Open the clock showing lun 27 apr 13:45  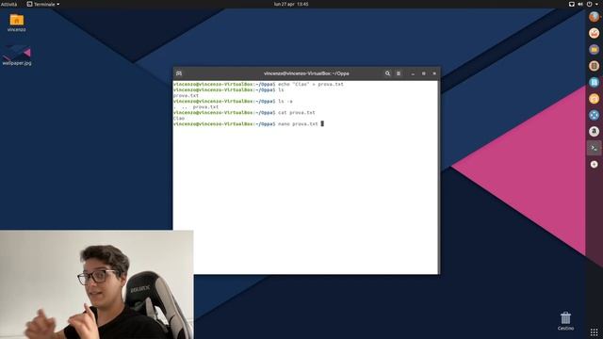(x=291, y=4)
